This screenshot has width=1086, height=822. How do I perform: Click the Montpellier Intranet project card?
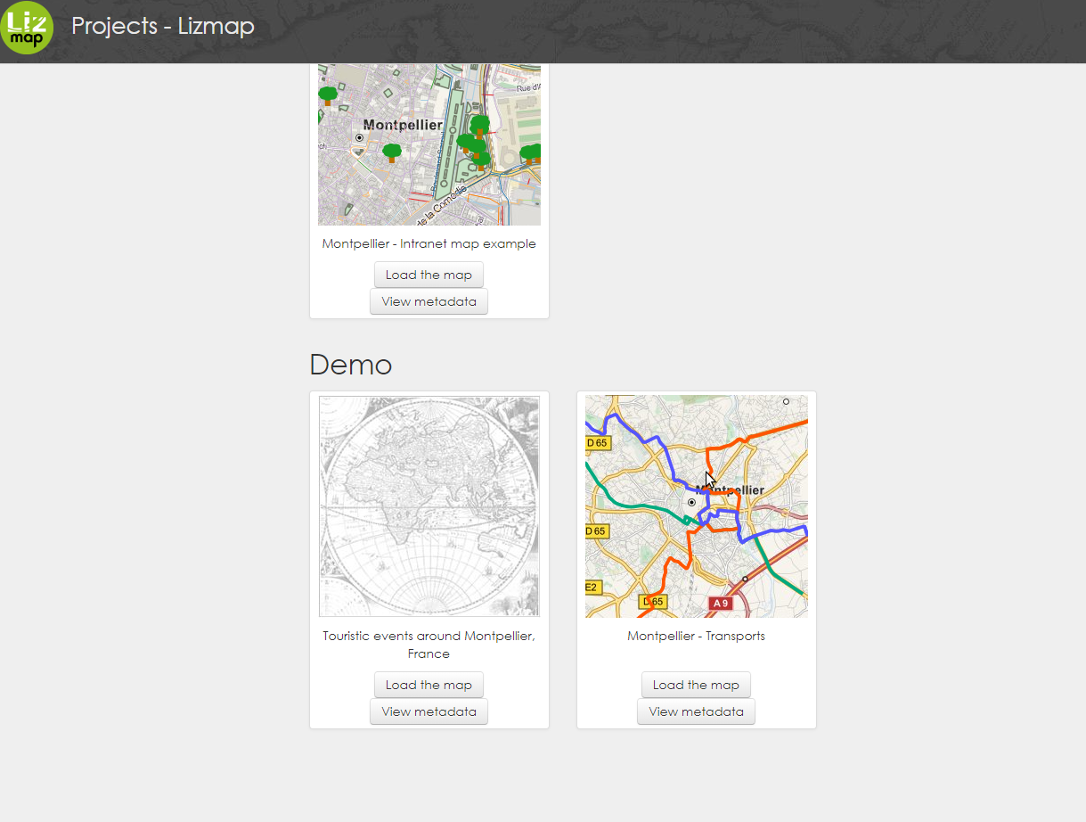429,190
